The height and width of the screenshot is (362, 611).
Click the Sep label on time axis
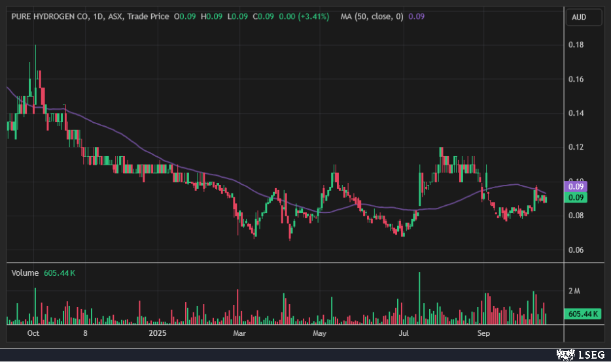[x=483, y=334]
